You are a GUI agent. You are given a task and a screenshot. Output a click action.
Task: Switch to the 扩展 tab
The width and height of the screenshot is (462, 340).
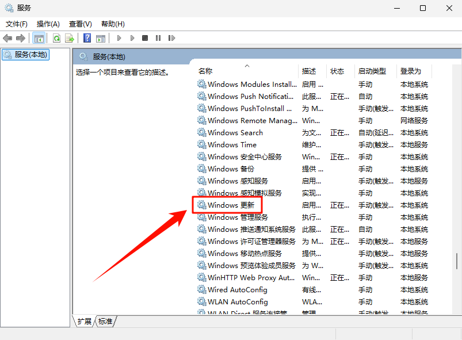click(x=83, y=322)
